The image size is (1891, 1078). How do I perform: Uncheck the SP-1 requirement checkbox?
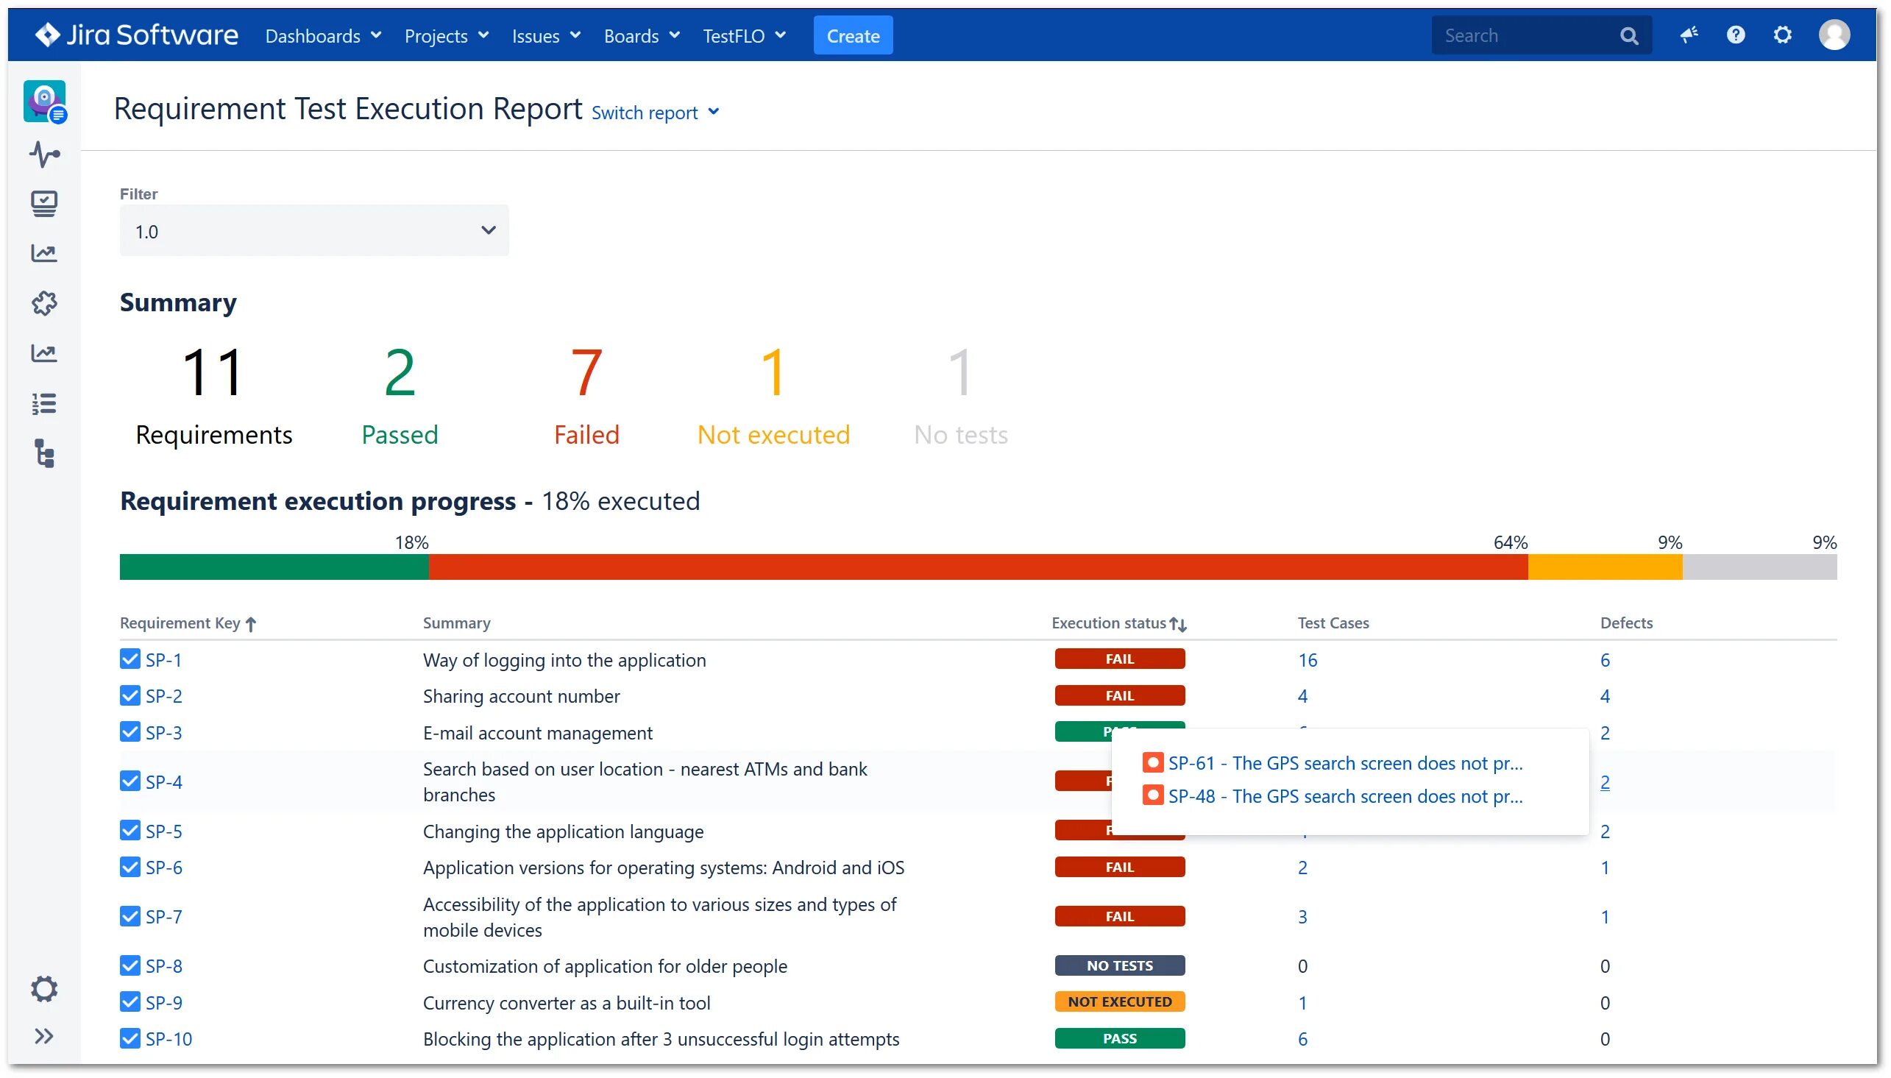pos(130,659)
